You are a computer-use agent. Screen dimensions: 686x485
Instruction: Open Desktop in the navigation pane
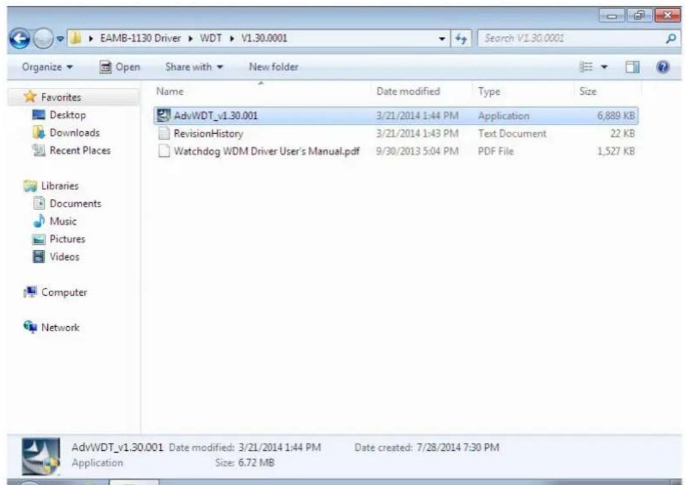pos(67,114)
